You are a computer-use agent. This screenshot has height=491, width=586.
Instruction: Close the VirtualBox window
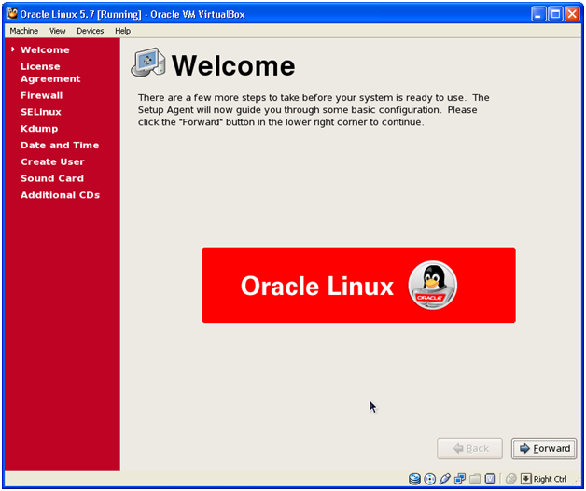click(572, 14)
